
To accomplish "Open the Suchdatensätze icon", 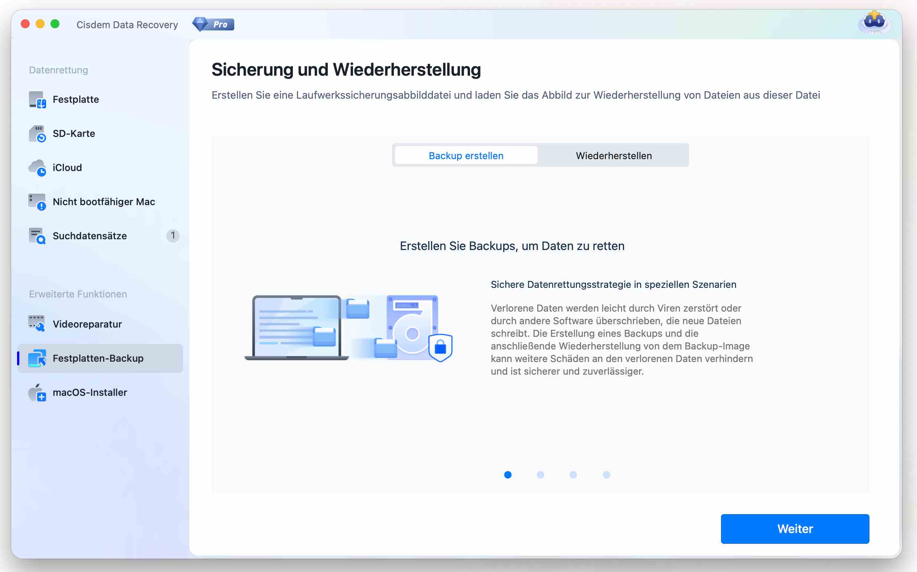I will click(37, 236).
